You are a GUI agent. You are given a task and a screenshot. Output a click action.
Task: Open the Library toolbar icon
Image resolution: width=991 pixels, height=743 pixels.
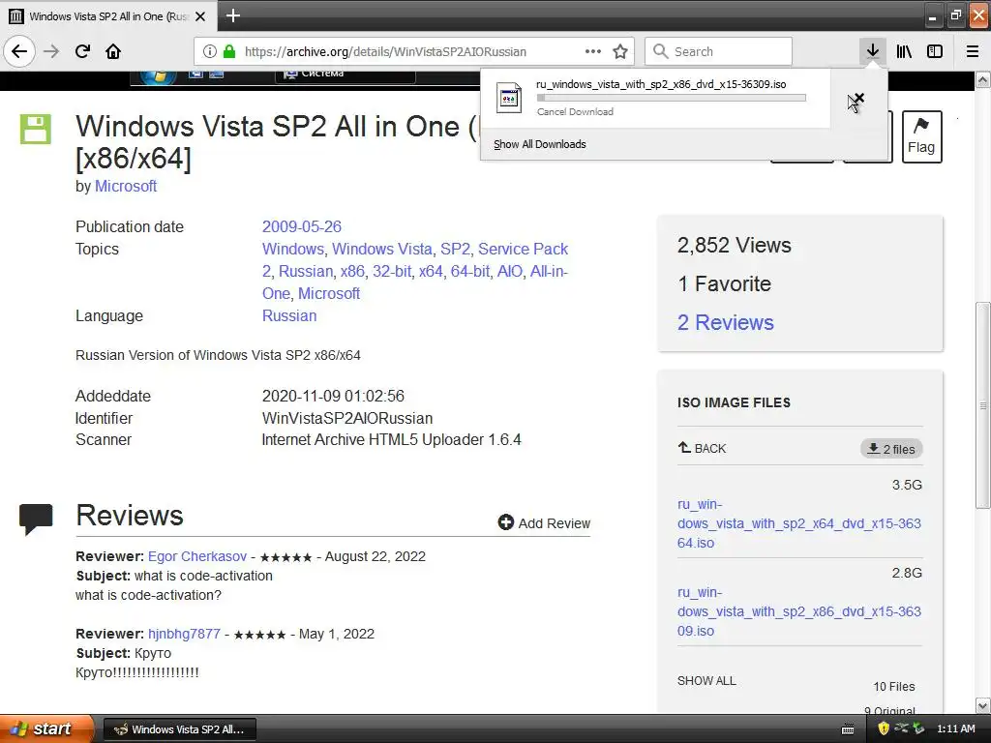(x=904, y=51)
